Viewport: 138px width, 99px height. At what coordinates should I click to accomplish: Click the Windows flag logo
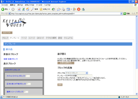tap(135, 5)
